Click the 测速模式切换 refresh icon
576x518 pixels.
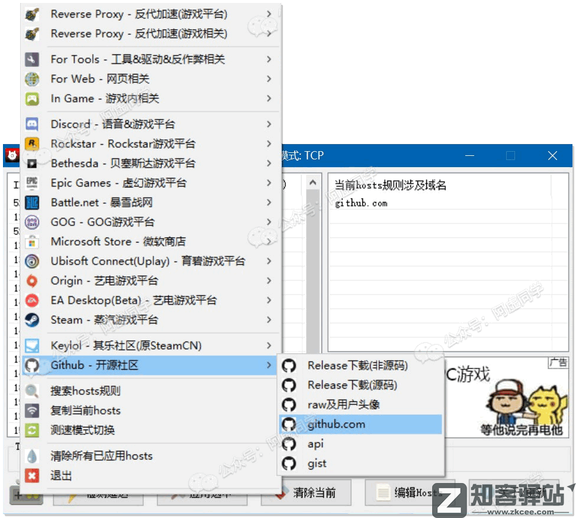(x=31, y=430)
